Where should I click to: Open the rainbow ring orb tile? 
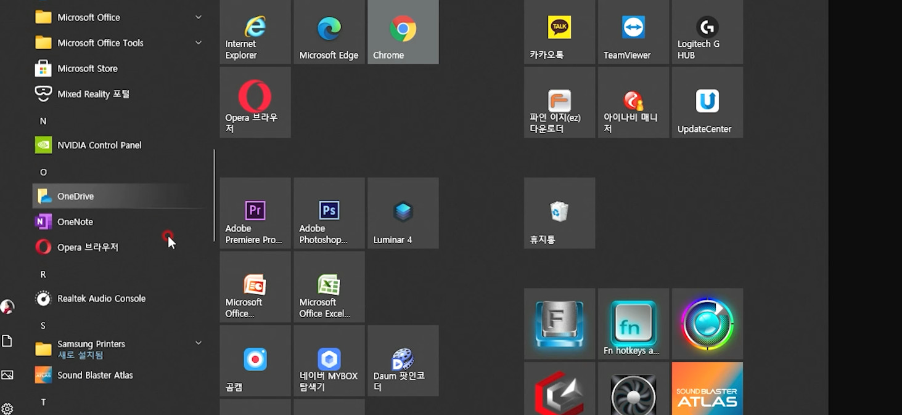[708, 324]
